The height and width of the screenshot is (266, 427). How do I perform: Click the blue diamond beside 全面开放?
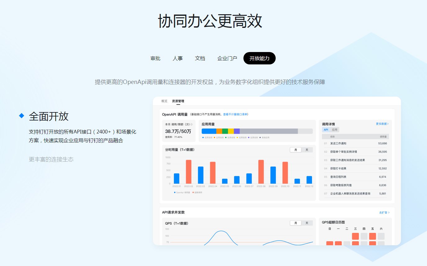22,116
